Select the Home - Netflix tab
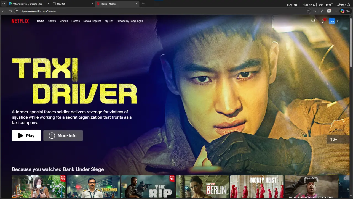 click(x=117, y=4)
